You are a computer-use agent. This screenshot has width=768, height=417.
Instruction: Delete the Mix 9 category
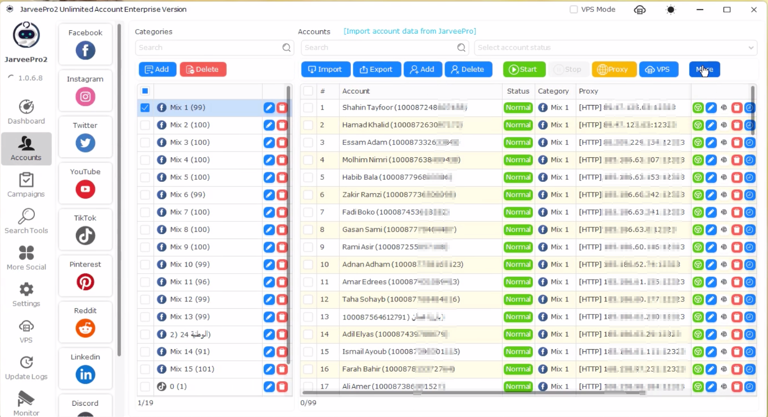tap(282, 247)
